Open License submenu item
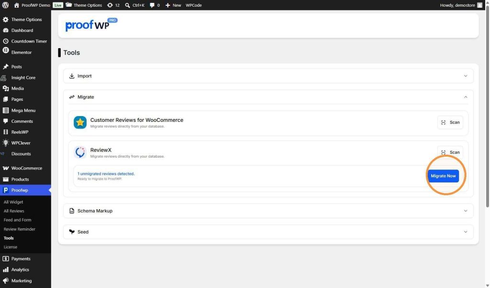This screenshot has width=490, height=288. tap(11, 247)
